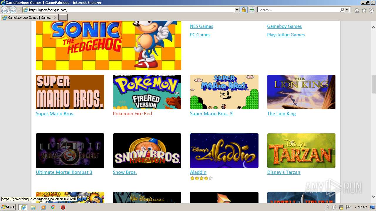376x211 pixels.
Task: Click the Disney's Aladdin thumbnail
Action: pos(224,151)
